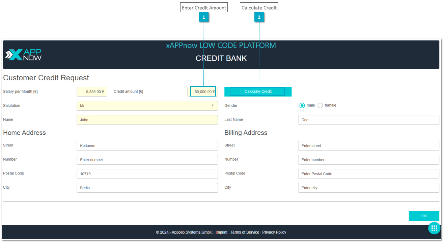This screenshot has width=444, height=243.
Task: Follow the Appollo Systems GmbH copyright link
Action: [184, 232]
